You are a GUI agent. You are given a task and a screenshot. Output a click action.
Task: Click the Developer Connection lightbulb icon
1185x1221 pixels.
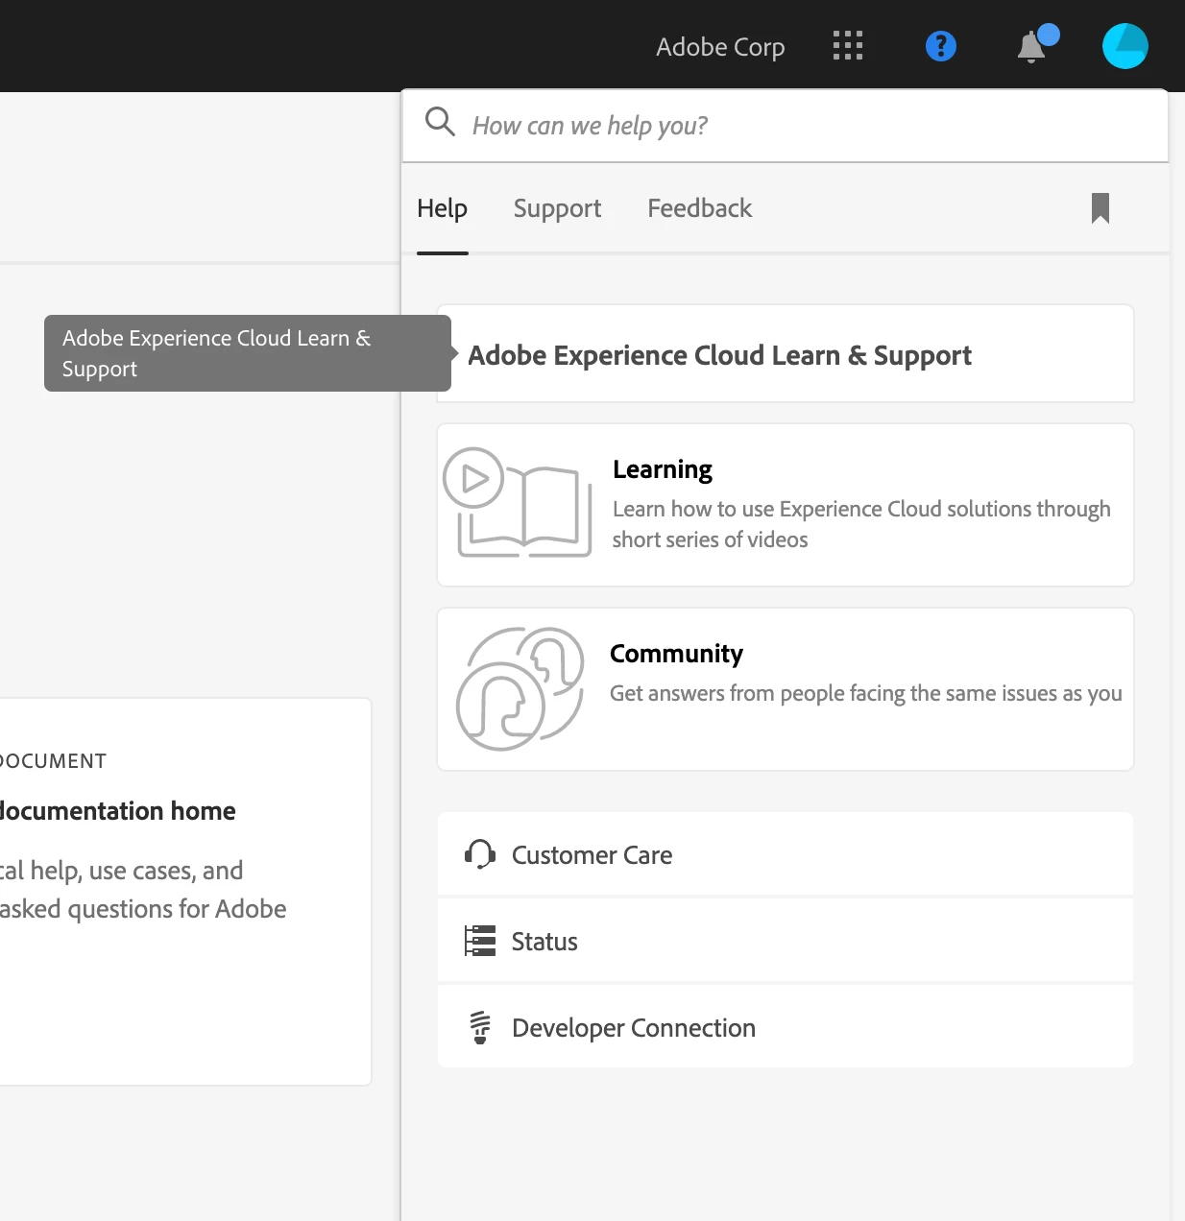pos(480,1027)
